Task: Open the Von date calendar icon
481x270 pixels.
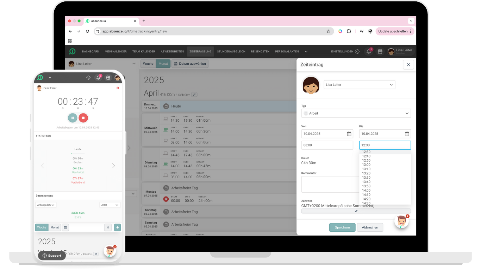Action: (349, 134)
